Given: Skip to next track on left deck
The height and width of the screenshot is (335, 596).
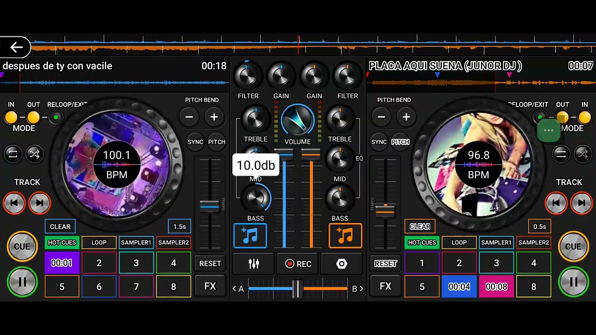Looking at the screenshot, I should tap(40, 203).
